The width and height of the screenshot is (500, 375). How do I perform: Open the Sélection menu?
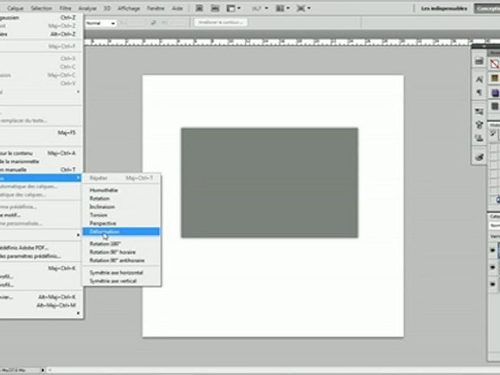coord(41,8)
